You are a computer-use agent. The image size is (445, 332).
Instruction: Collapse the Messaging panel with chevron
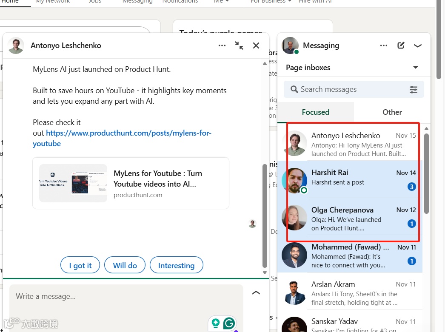pyautogui.click(x=417, y=45)
